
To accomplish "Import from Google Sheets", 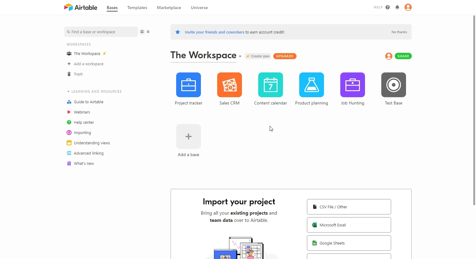I will (349, 243).
